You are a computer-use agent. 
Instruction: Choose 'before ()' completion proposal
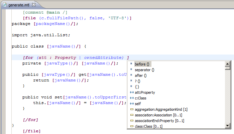142,64
